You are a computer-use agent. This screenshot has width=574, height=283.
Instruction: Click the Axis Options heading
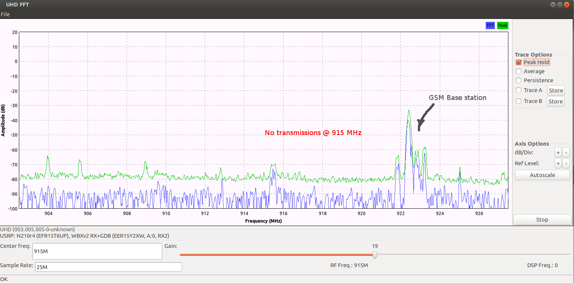click(x=532, y=144)
